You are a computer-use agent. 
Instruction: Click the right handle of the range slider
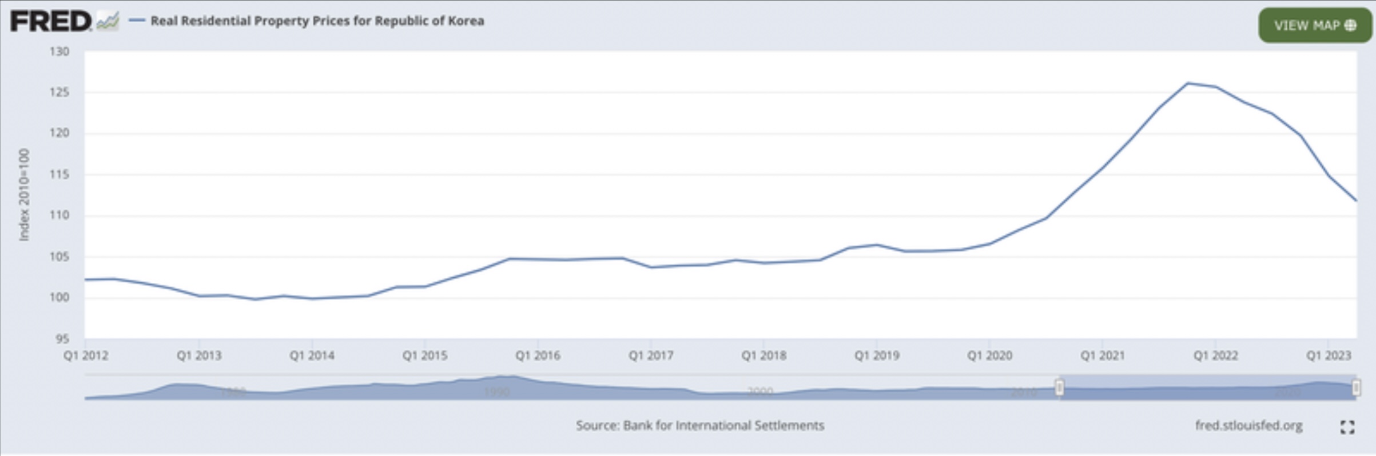pyautogui.click(x=1355, y=388)
